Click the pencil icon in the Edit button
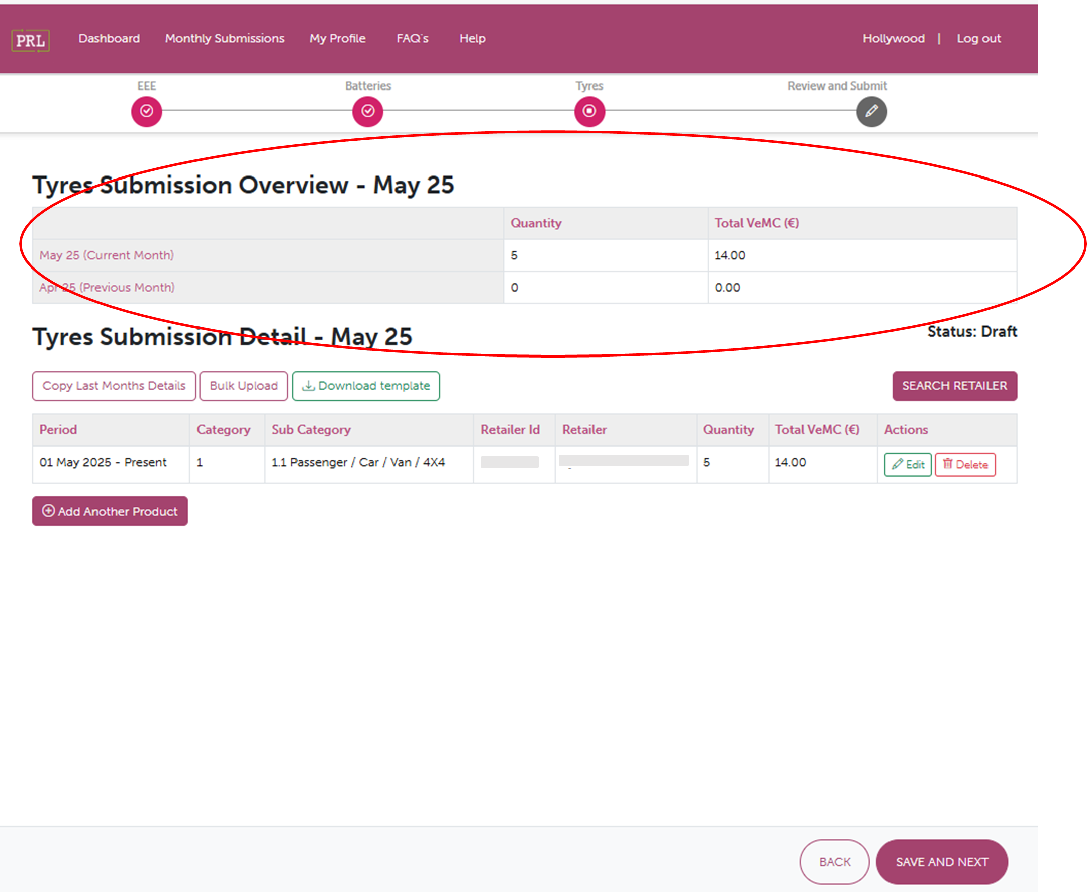 898,464
